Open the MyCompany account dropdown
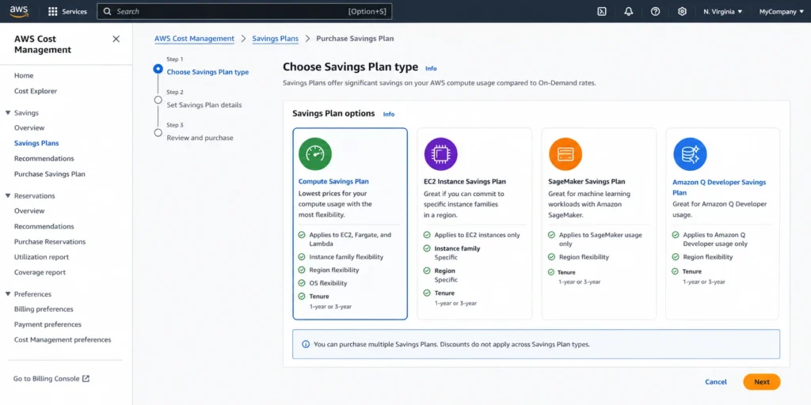This screenshot has height=405, width=811. (x=782, y=11)
